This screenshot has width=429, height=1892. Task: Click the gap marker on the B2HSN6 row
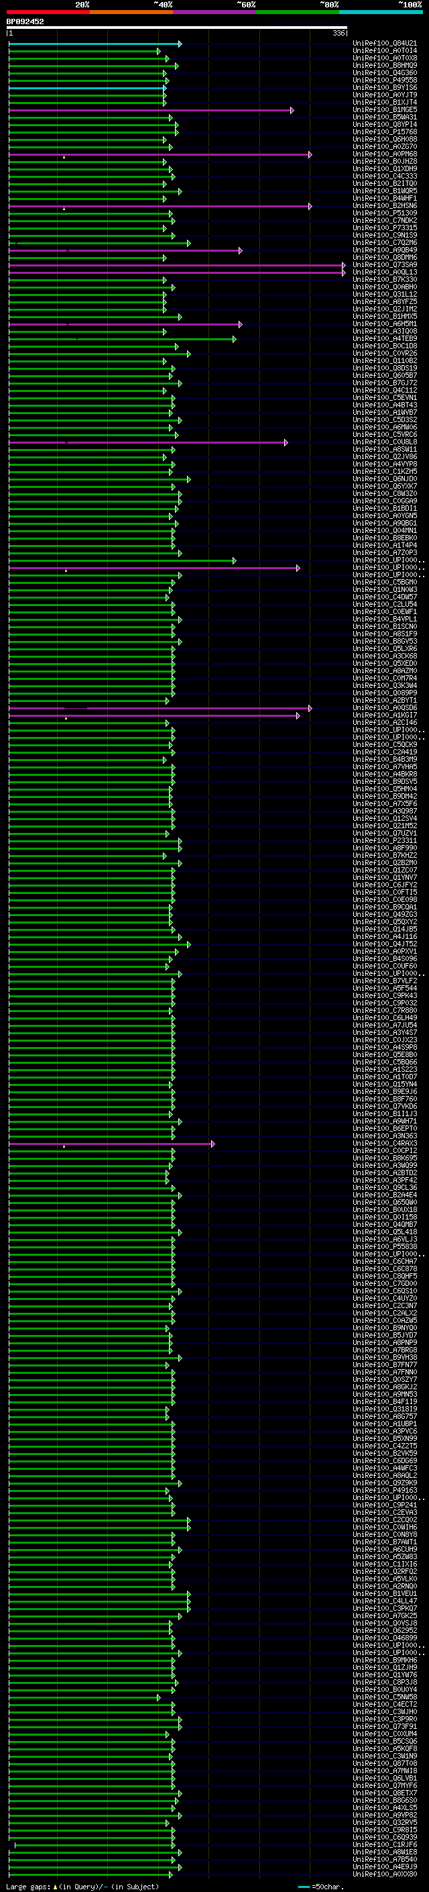64,209
